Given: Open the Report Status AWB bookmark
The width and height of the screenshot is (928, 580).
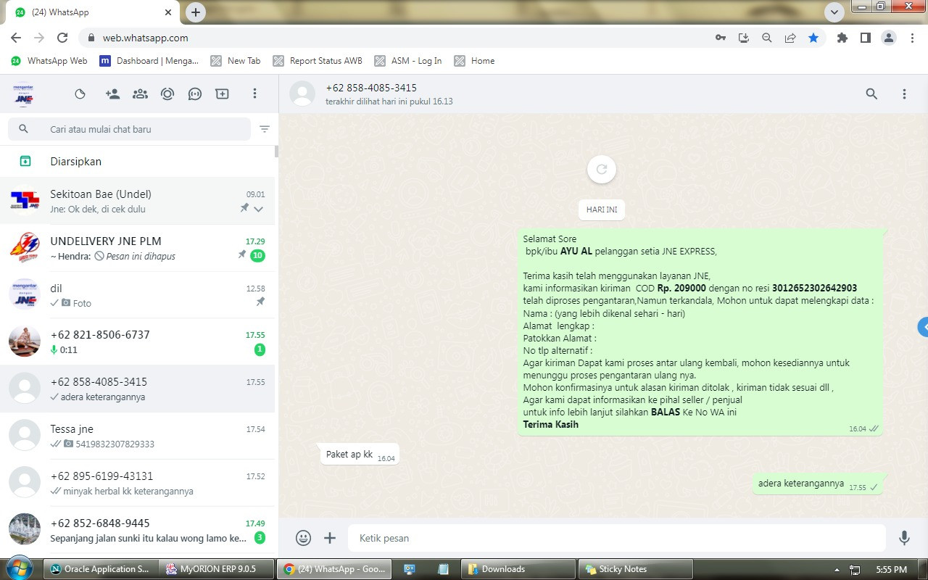Looking at the screenshot, I should (x=318, y=61).
